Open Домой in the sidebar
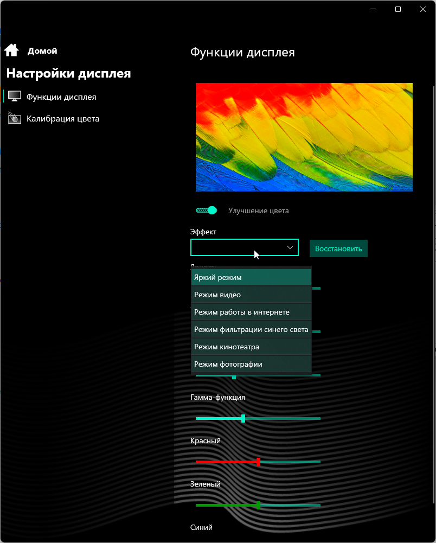Viewport: 436px width, 543px height. point(42,51)
